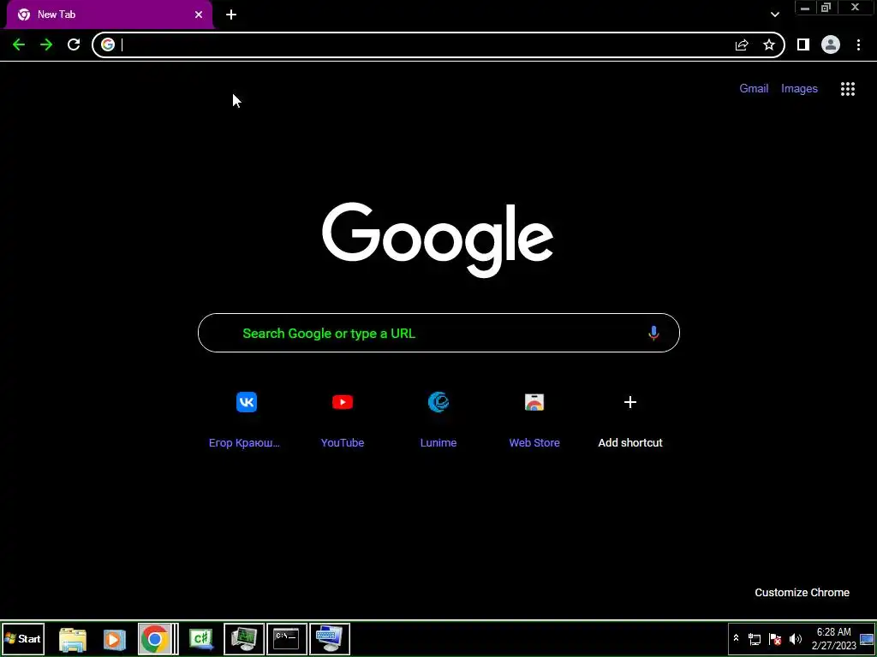Open the volume control tray icon
The width and height of the screenshot is (877, 657).
coord(795,639)
